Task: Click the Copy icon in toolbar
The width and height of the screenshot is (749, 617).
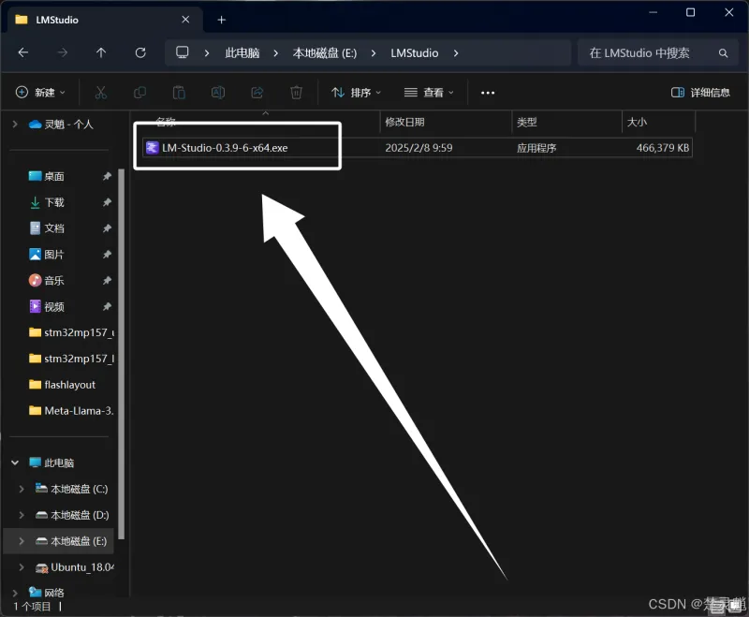Action: (x=140, y=93)
